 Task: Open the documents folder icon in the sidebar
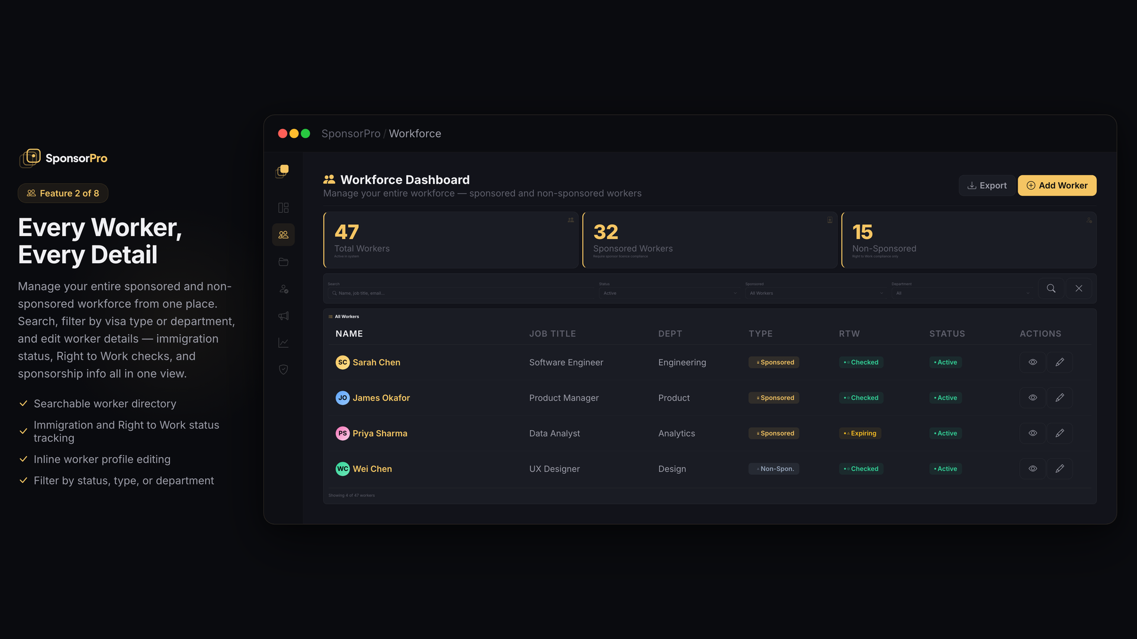point(283,262)
